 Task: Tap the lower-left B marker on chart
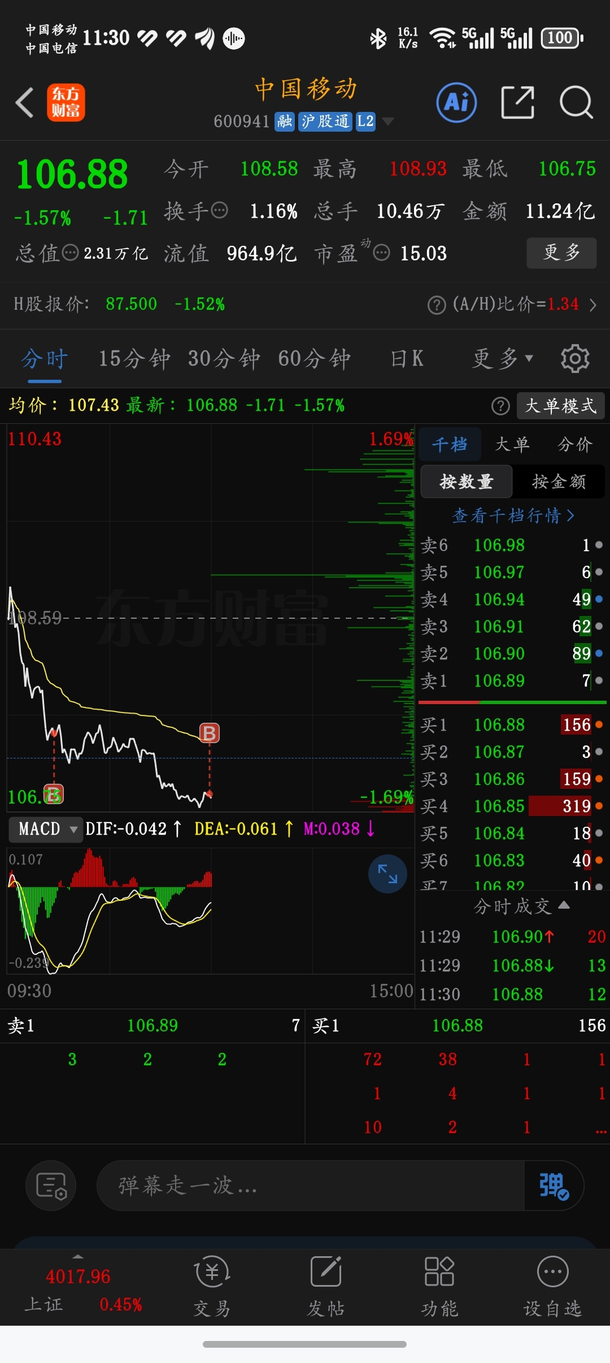pyautogui.click(x=54, y=795)
